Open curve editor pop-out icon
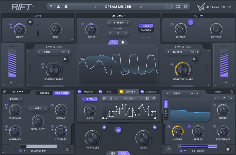236x155 pixels. (153, 99)
